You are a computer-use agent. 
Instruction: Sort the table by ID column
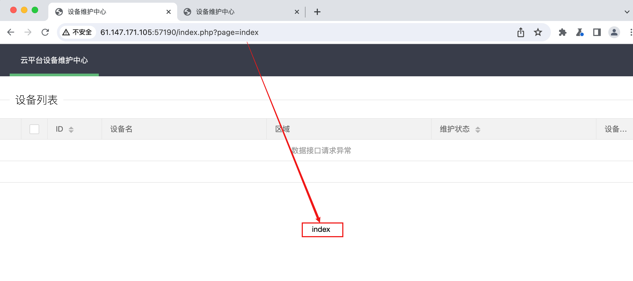(x=71, y=129)
